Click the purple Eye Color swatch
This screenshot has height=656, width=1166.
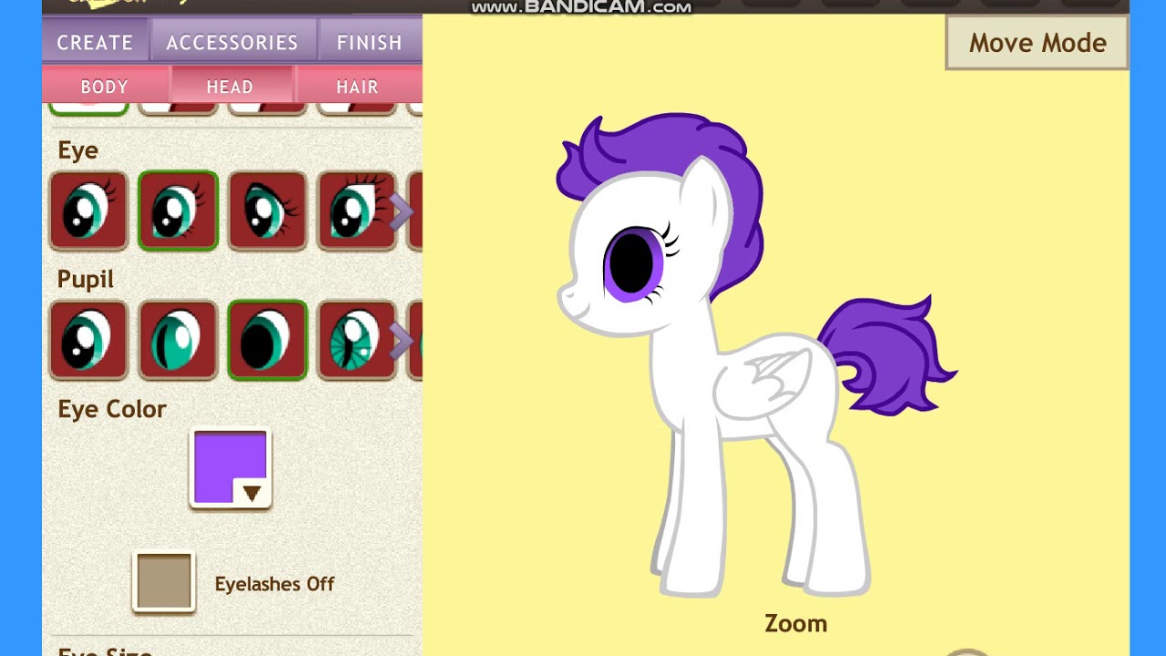(x=230, y=467)
